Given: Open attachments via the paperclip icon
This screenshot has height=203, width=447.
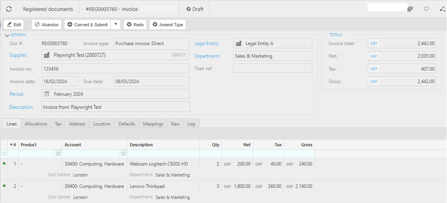Looking at the screenshot, I should click(x=410, y=9).
